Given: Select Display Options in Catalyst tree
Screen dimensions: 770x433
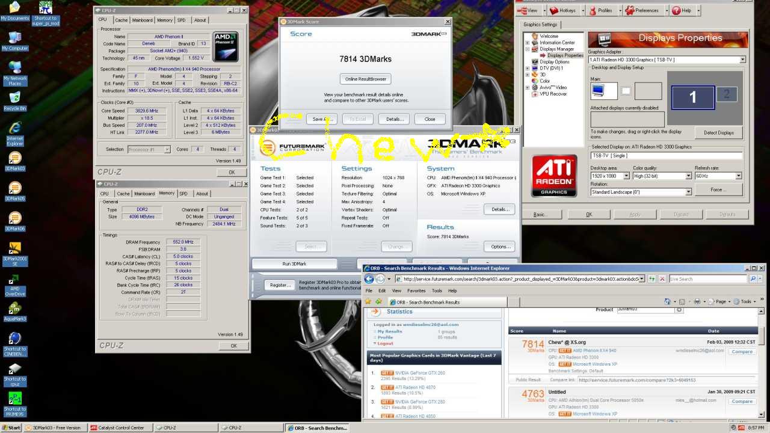Looking at the screenshot, I should tap(555, 62).
